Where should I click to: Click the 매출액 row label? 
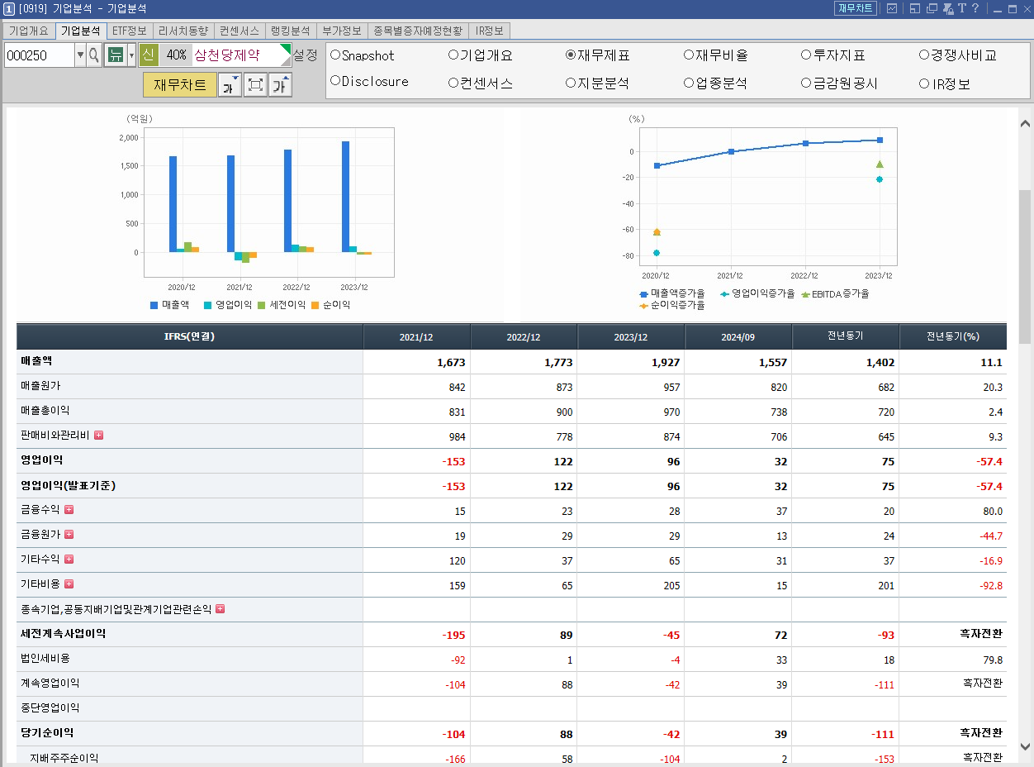click(36, 361)
